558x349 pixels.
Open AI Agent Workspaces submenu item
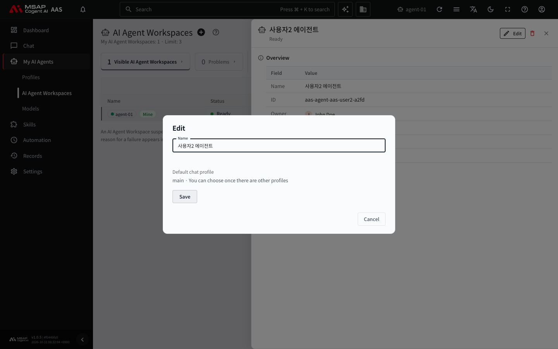click(x=46, y=93)
